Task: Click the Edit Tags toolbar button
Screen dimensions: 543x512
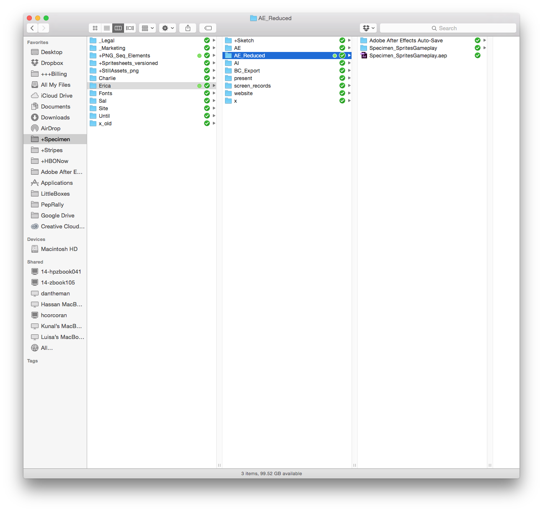Action: coord(208,28)
